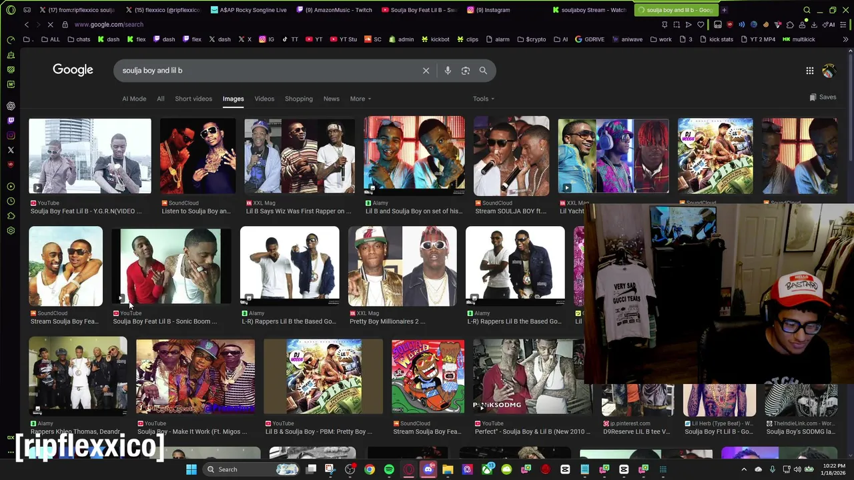Show hidden system tray icons chevron

744,469
